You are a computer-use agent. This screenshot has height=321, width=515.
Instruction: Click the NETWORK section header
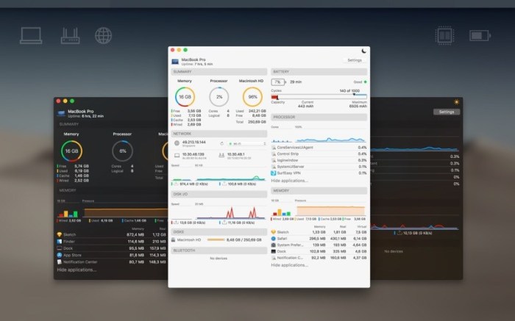219,134
